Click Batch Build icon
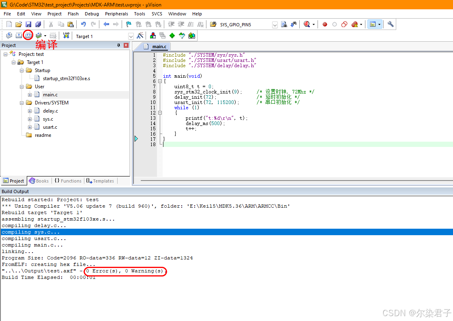 click(39, 36)
